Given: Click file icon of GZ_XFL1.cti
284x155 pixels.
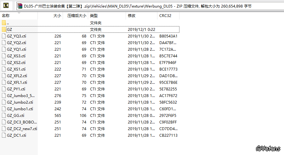Looking at the screenshot, I should click(4, 82).
